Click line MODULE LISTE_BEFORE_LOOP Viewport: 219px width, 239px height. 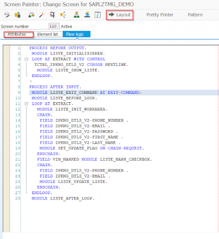click(x=64, y=98)
